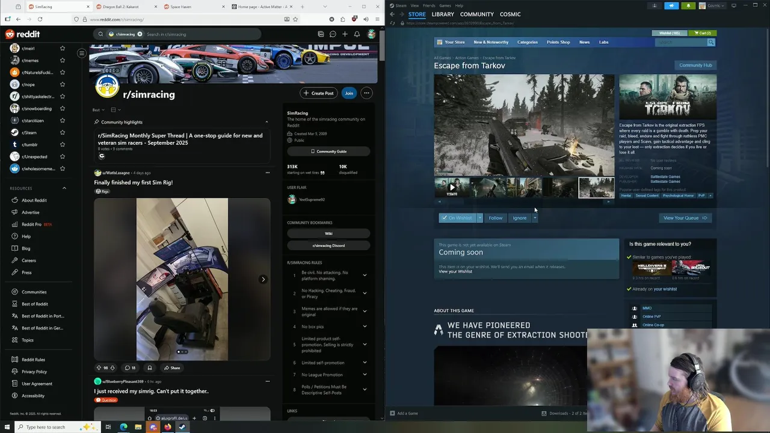Open Best sort dropdown on r/simracing
This screenshot has width=770, height=433.
(x=99, y=110)
